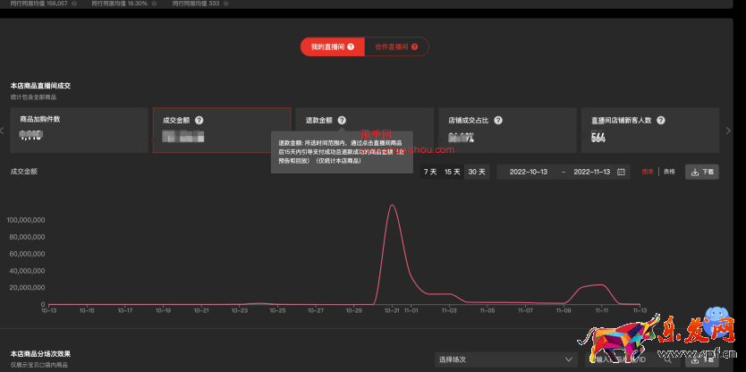The image size is (746, 372).
Task: Click the start date 2022-10-13 field
Action: tap(528, 172)
